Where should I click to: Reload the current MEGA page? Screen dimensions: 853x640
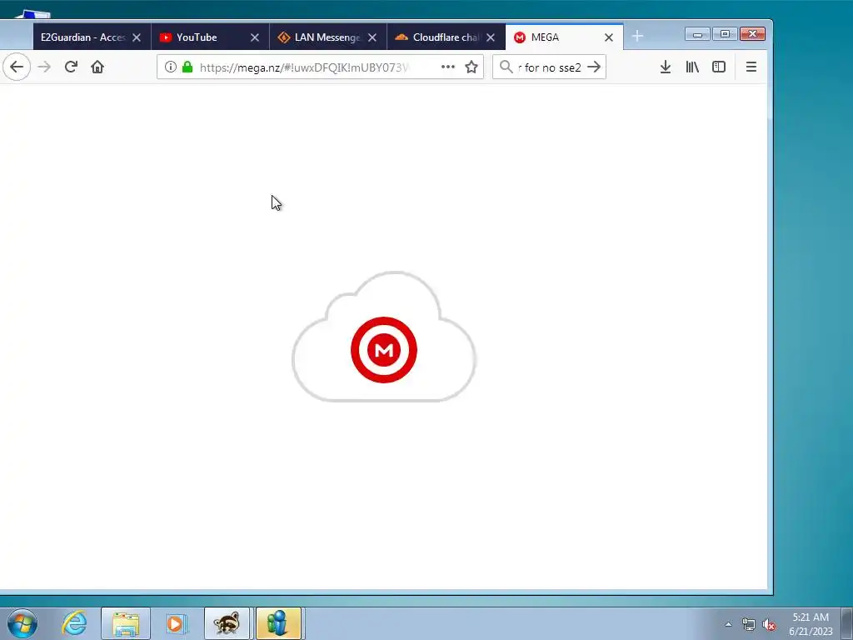[x=71, y=67]
